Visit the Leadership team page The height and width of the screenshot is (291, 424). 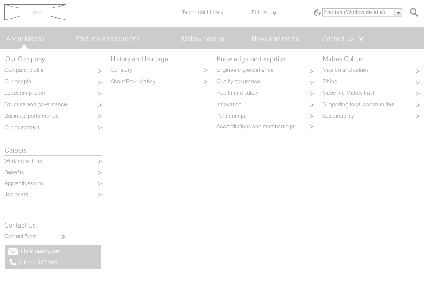(25, 93)
